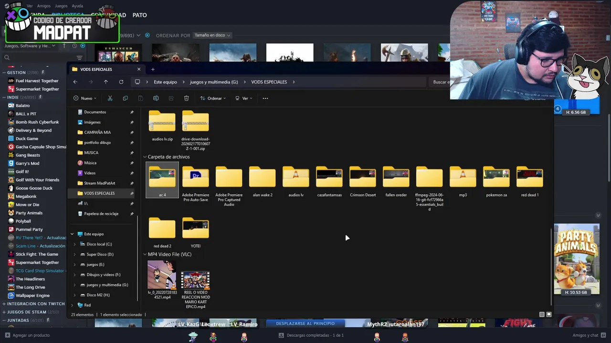Viewport: 611px width, 343px height.
Task: Click juegos y multimedia (G:) breadcrumb
Action: [x=214, y=82]
